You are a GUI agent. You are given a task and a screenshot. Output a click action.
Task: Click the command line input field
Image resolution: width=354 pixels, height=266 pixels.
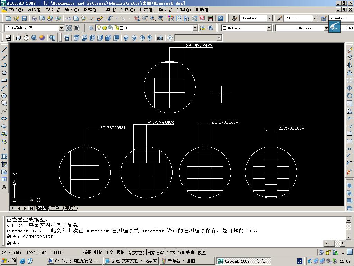click(x=165, y=243)
